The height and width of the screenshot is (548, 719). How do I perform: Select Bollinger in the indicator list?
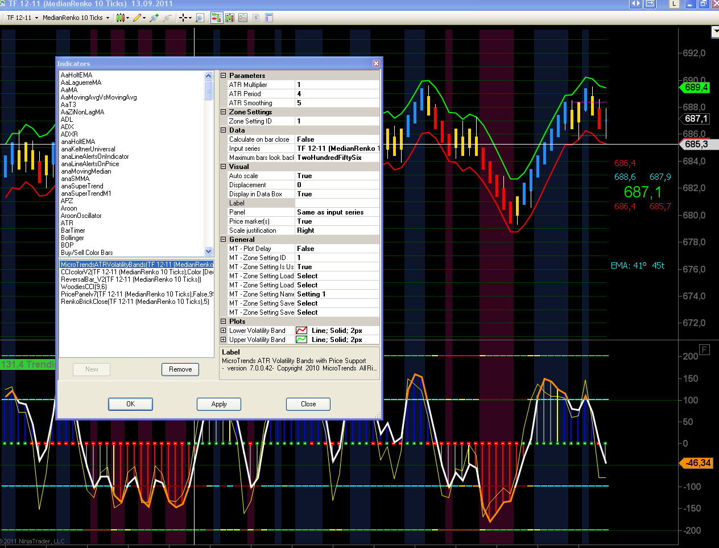[72, 238]
